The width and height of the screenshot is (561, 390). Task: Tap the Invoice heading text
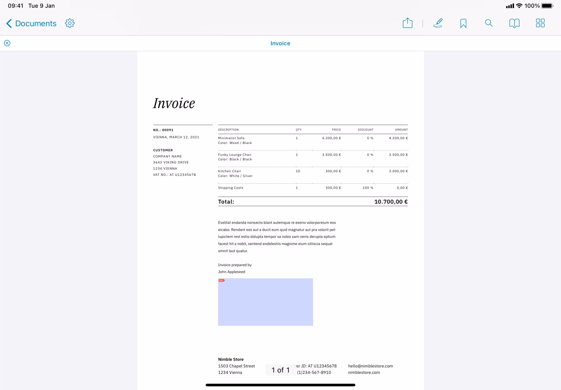coord(174,103)
